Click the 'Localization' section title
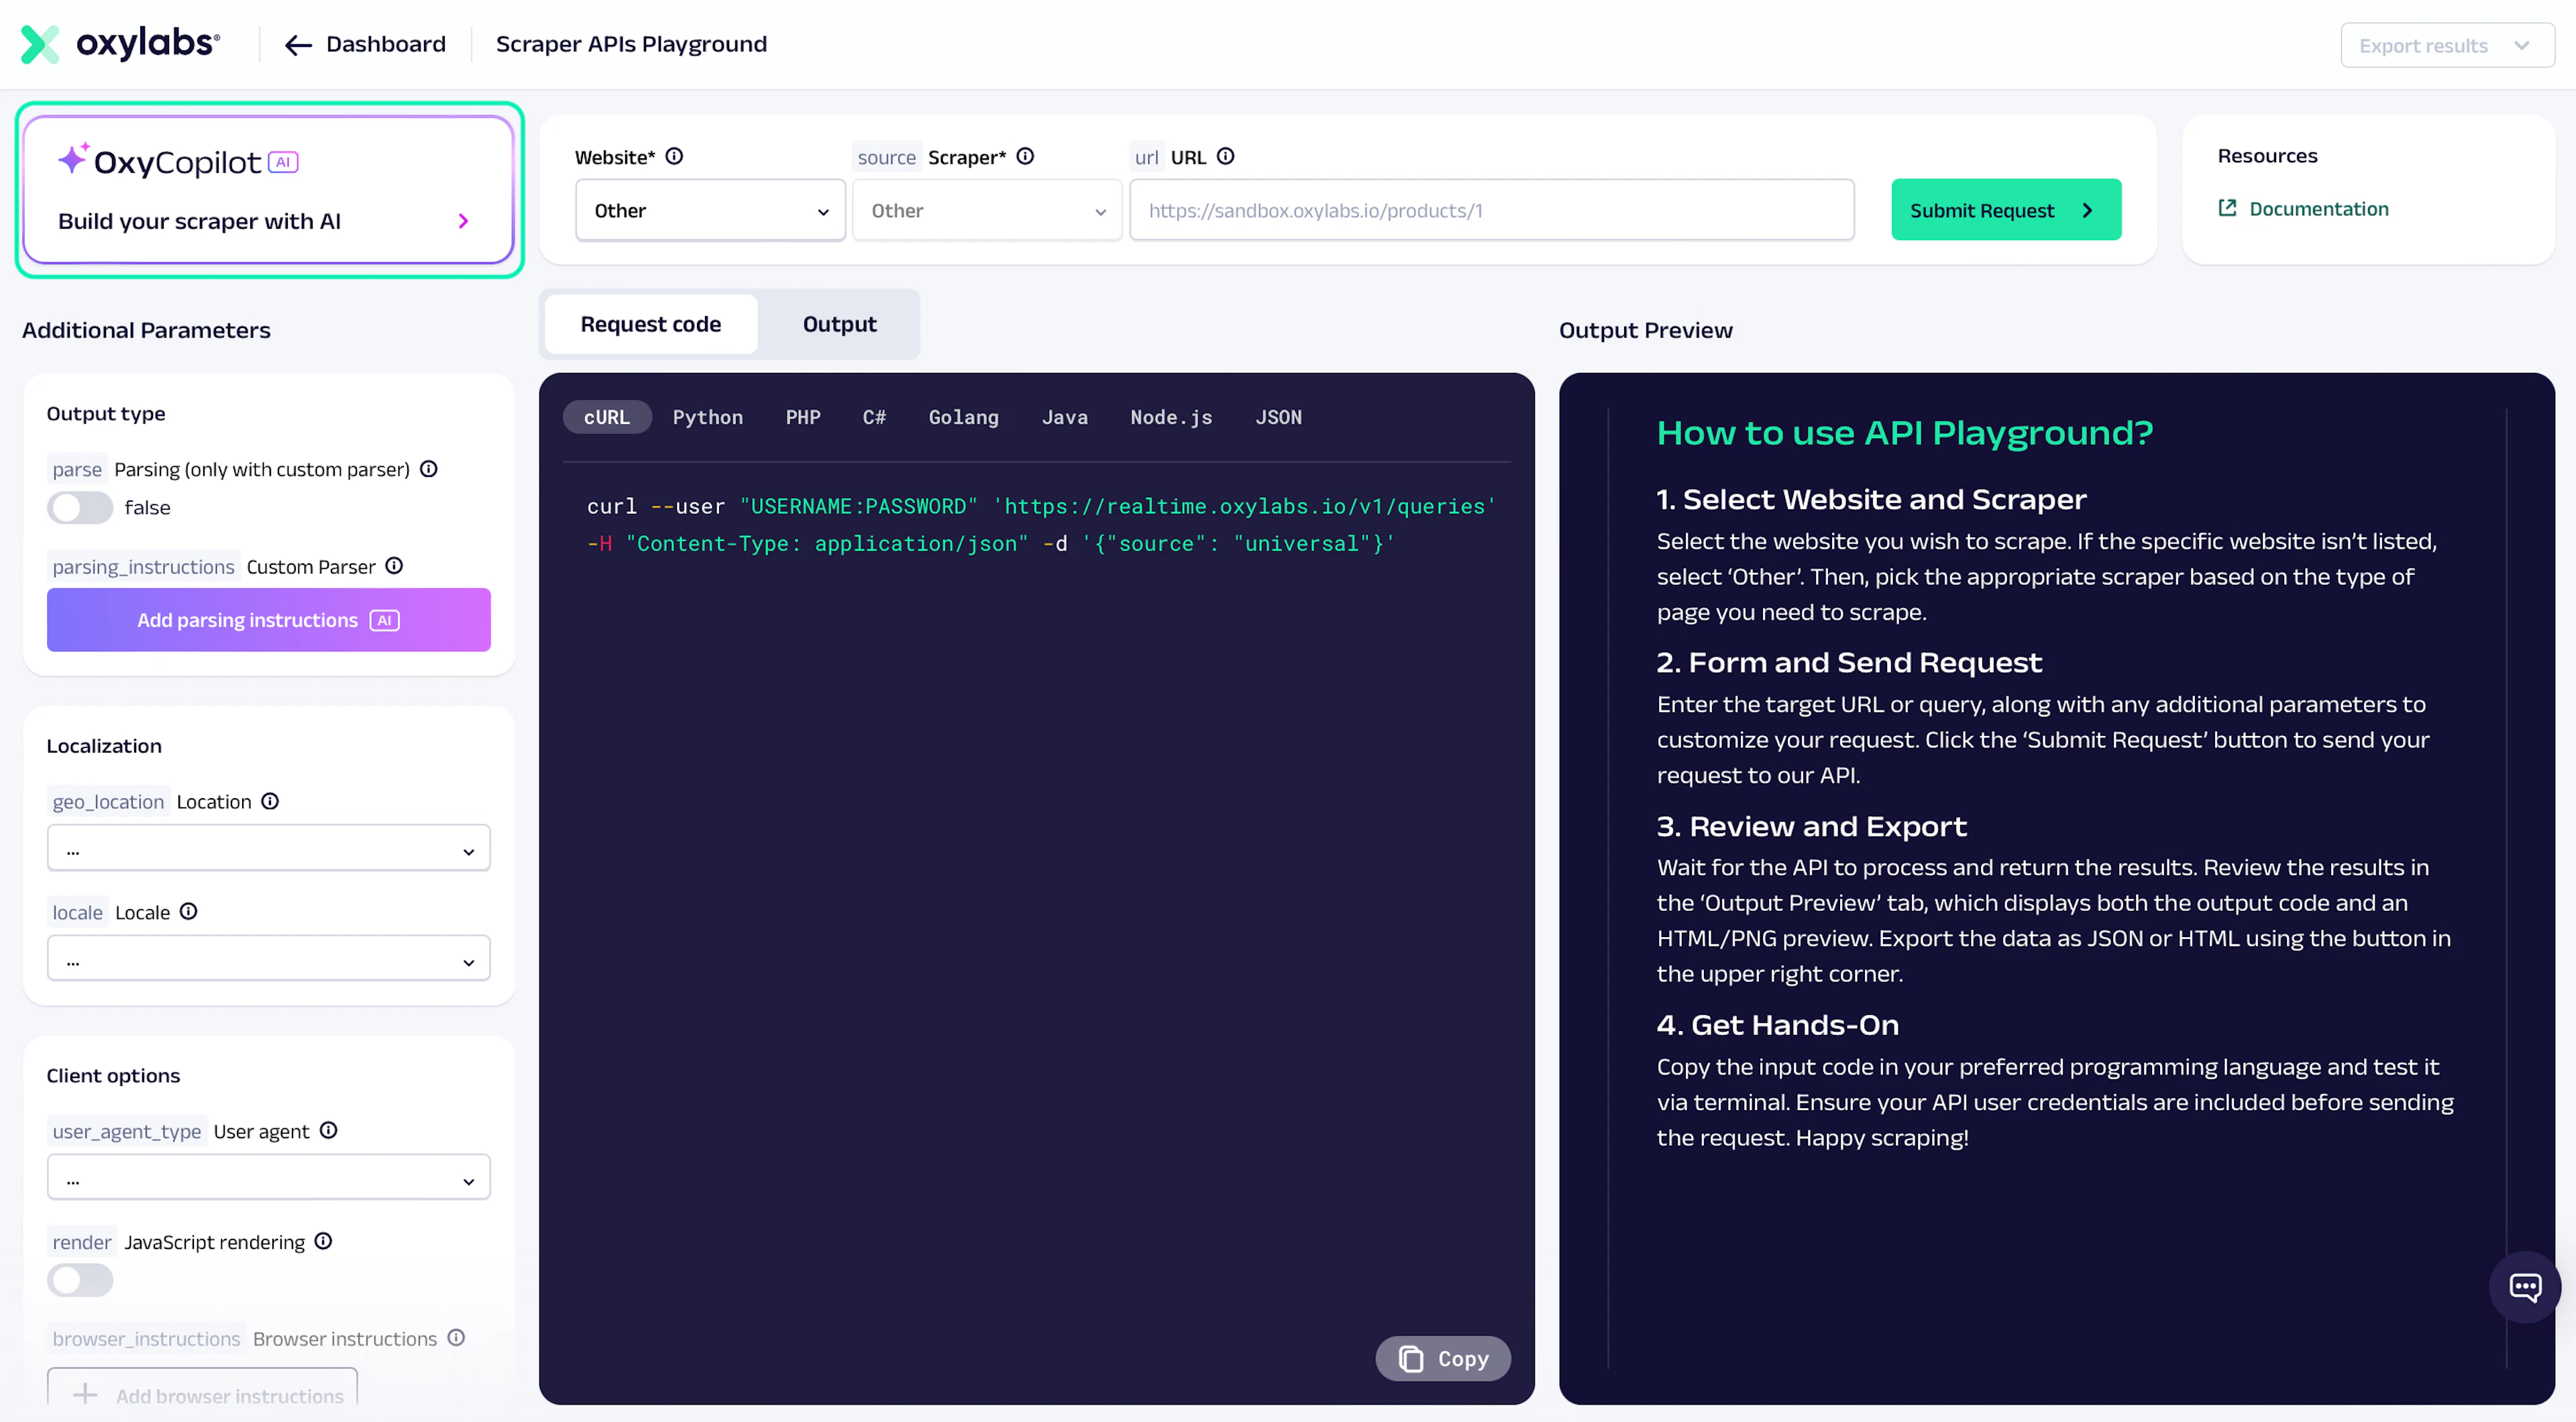2576x1422 pixels. [x=104, y=745]
